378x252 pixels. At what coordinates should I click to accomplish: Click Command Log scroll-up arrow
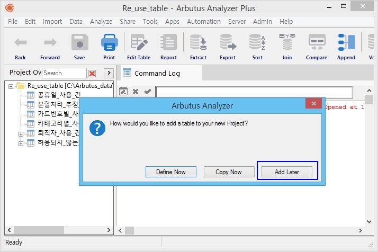pyautogui.click(x=369, y=91)
